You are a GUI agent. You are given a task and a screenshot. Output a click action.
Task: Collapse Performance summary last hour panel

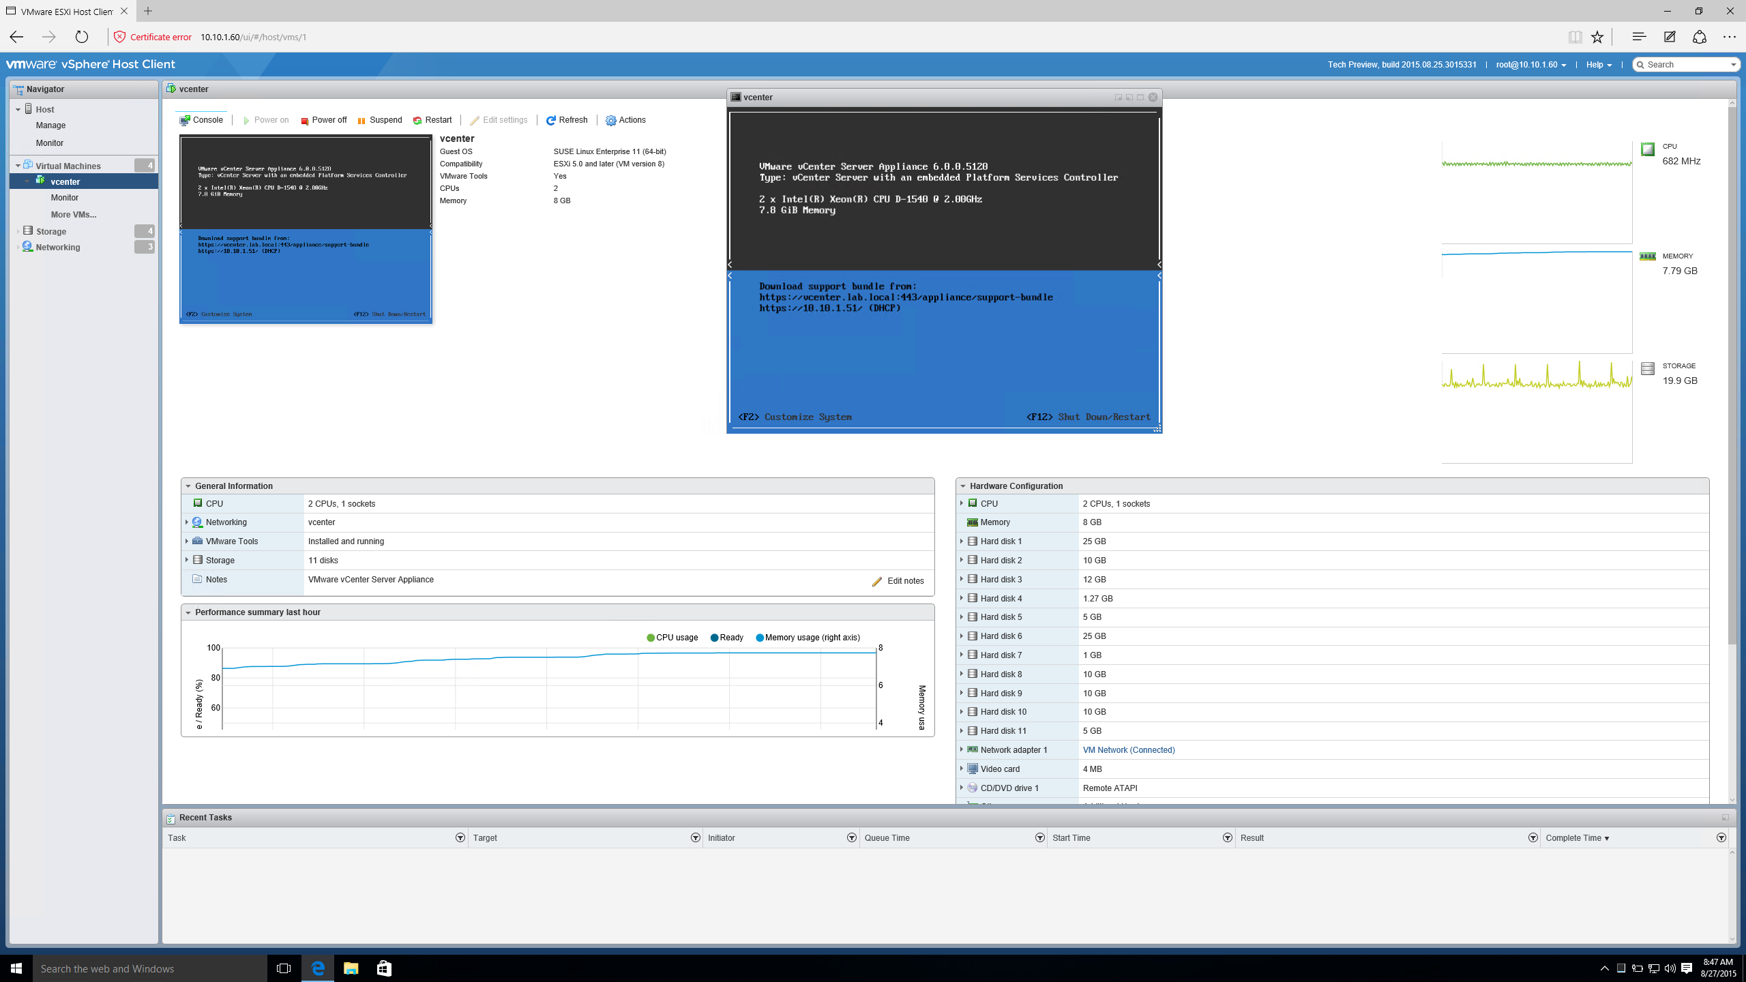pos(188,612)
